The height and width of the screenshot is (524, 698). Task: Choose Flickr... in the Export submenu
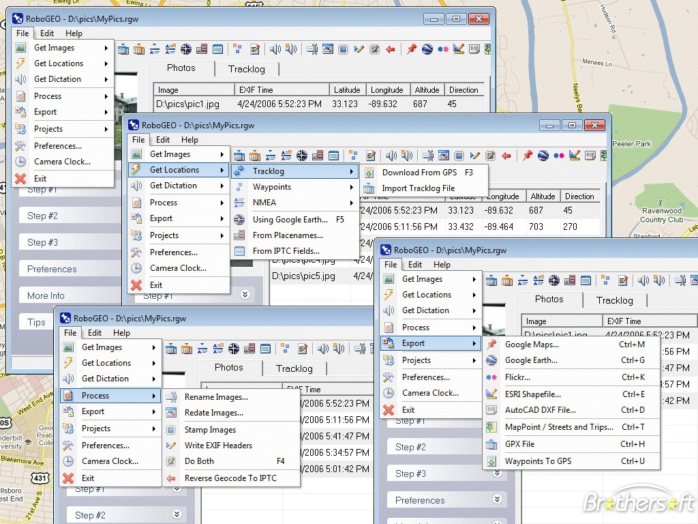(572, 377)
